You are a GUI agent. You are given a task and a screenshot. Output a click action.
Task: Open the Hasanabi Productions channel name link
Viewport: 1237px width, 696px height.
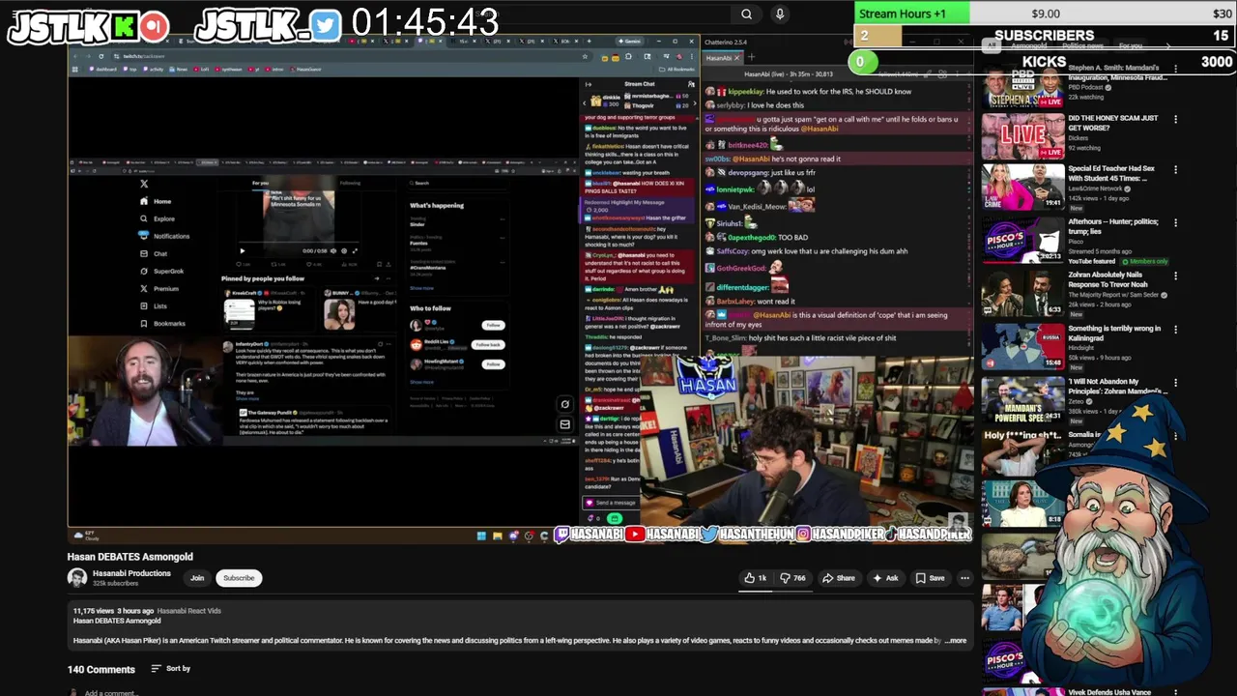131,573
